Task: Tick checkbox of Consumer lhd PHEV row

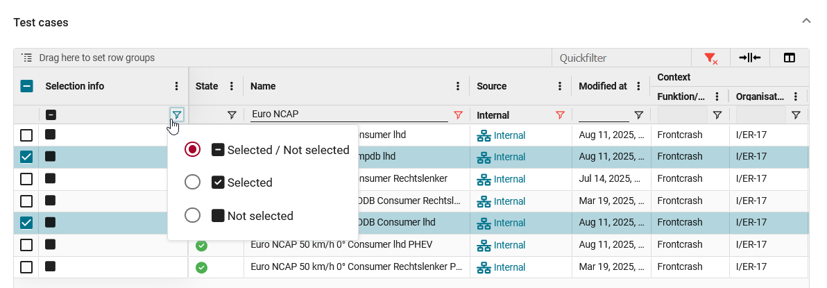Action: tap(26, 245)
